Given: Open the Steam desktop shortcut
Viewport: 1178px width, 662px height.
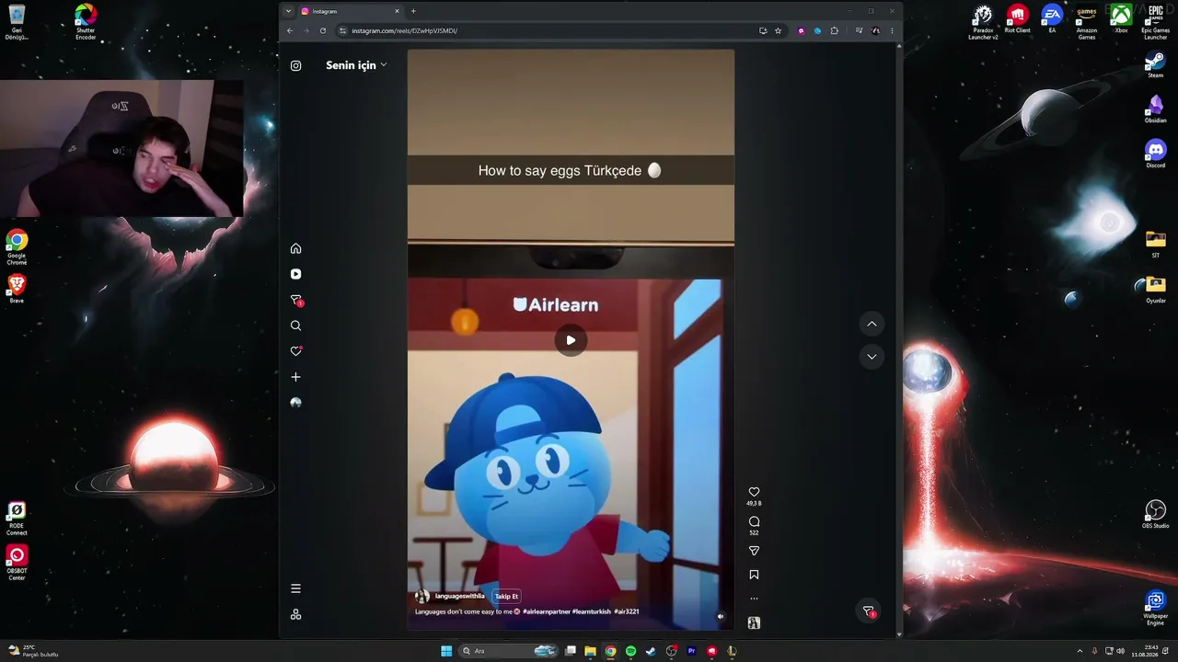Looking at the screenshot, I should [1155, 64].
